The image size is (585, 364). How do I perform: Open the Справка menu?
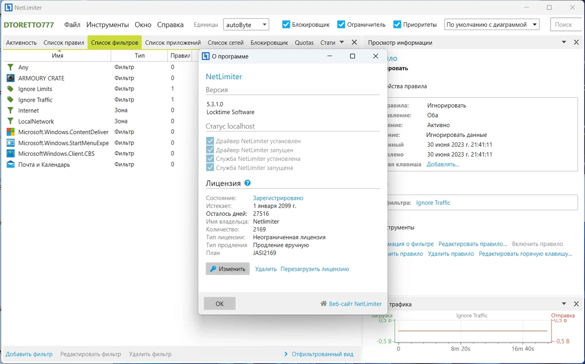[x=170, y=24]
